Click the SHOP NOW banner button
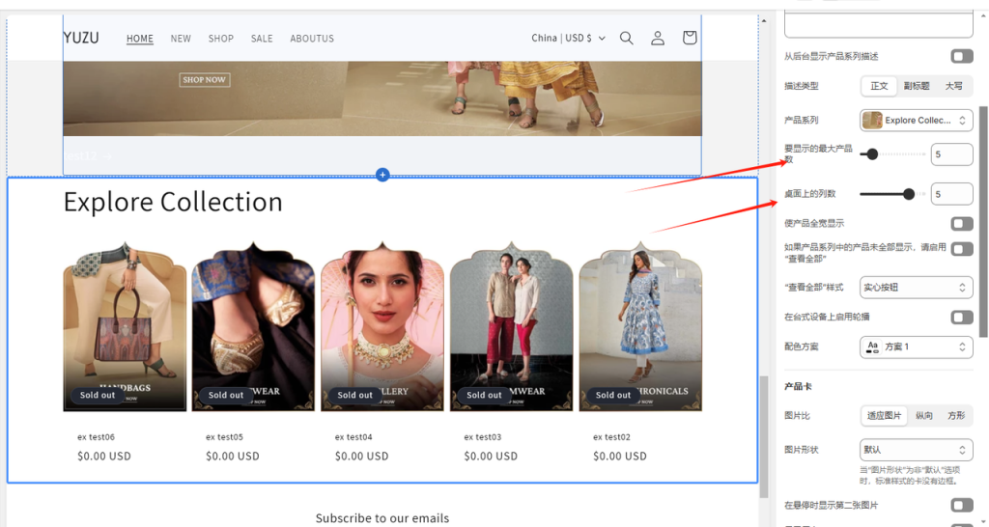Image resolution: width=989 pixels, height=527 pixels. coord(204,79)
